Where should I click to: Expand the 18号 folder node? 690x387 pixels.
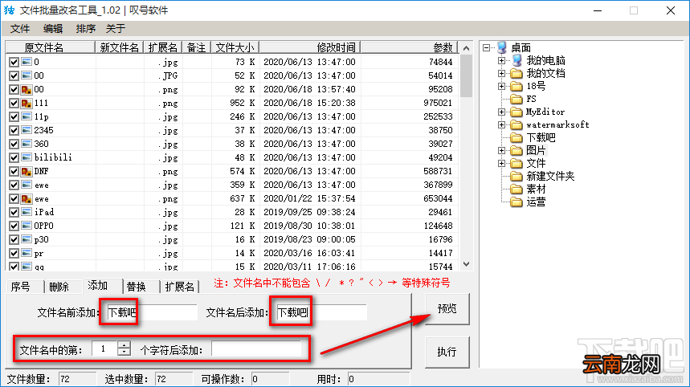[x=502, y=86]
